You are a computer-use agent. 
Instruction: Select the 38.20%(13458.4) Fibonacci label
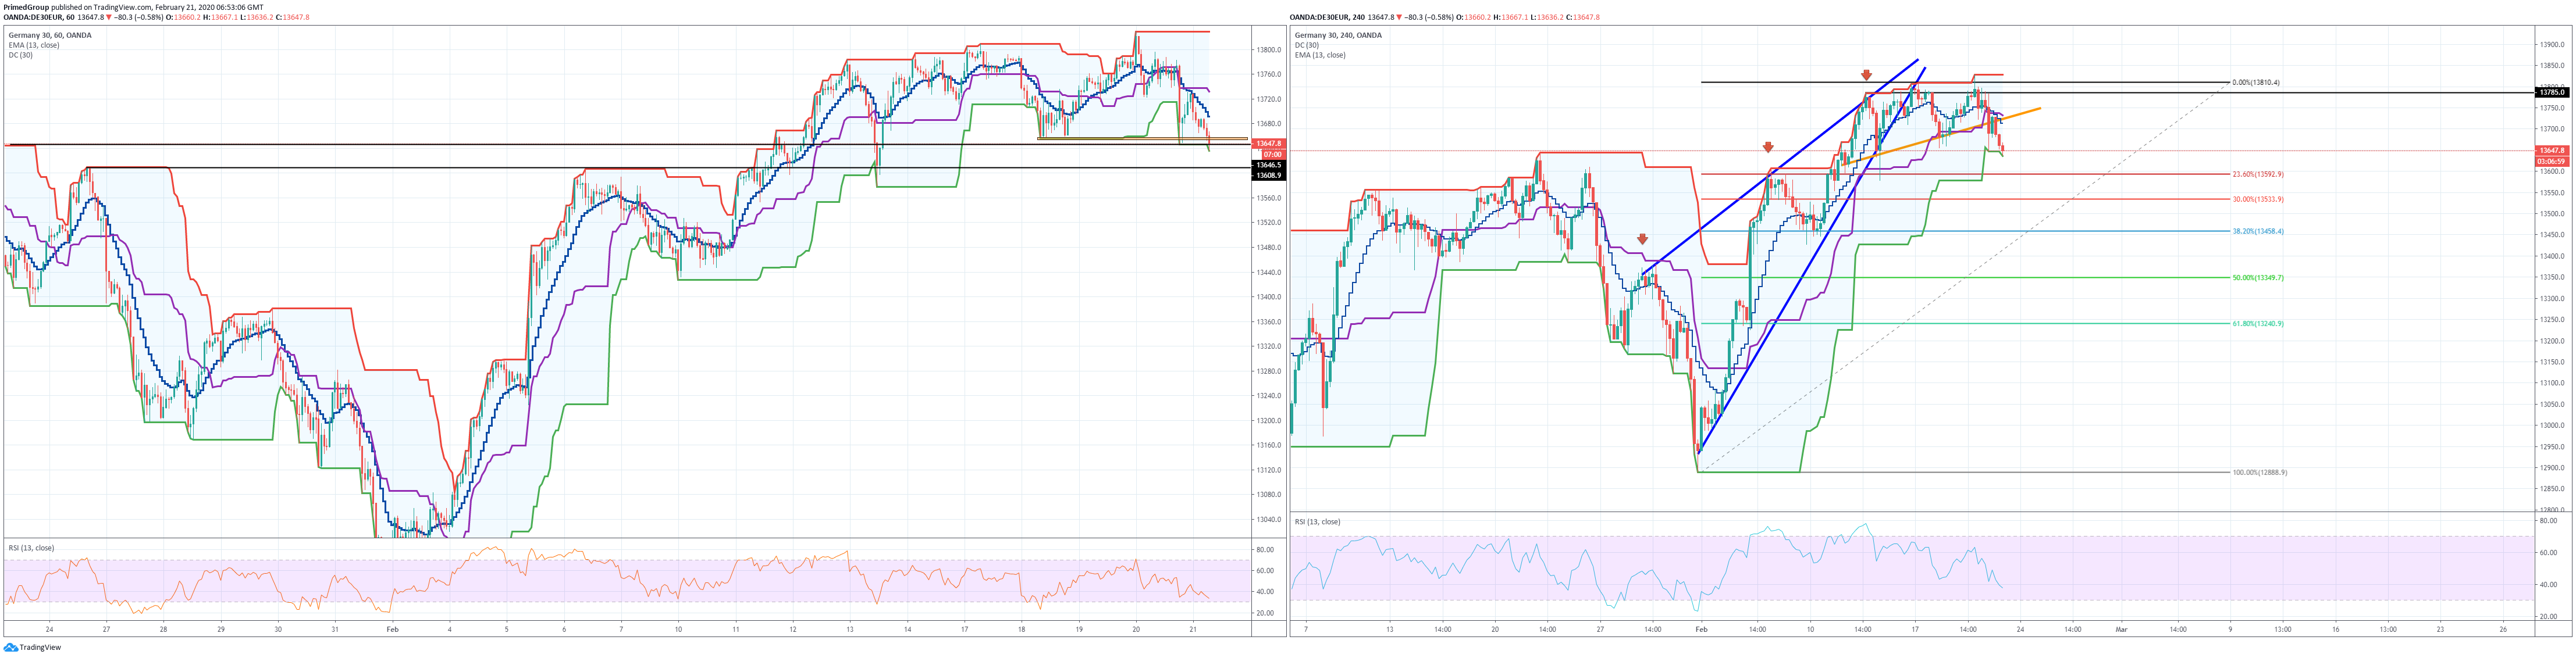(2258, 231)
